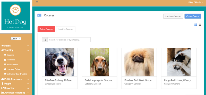The height and width of the screenshot is (95, 206).
Task: Click the search magnifier icon
Action: pyautogui.click(x=45, y=40)
